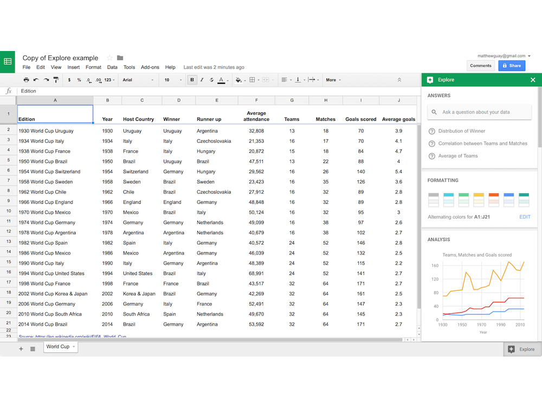Select cell with 1966 World Cup England
The image size is (542, 407).
coord(55,202)
